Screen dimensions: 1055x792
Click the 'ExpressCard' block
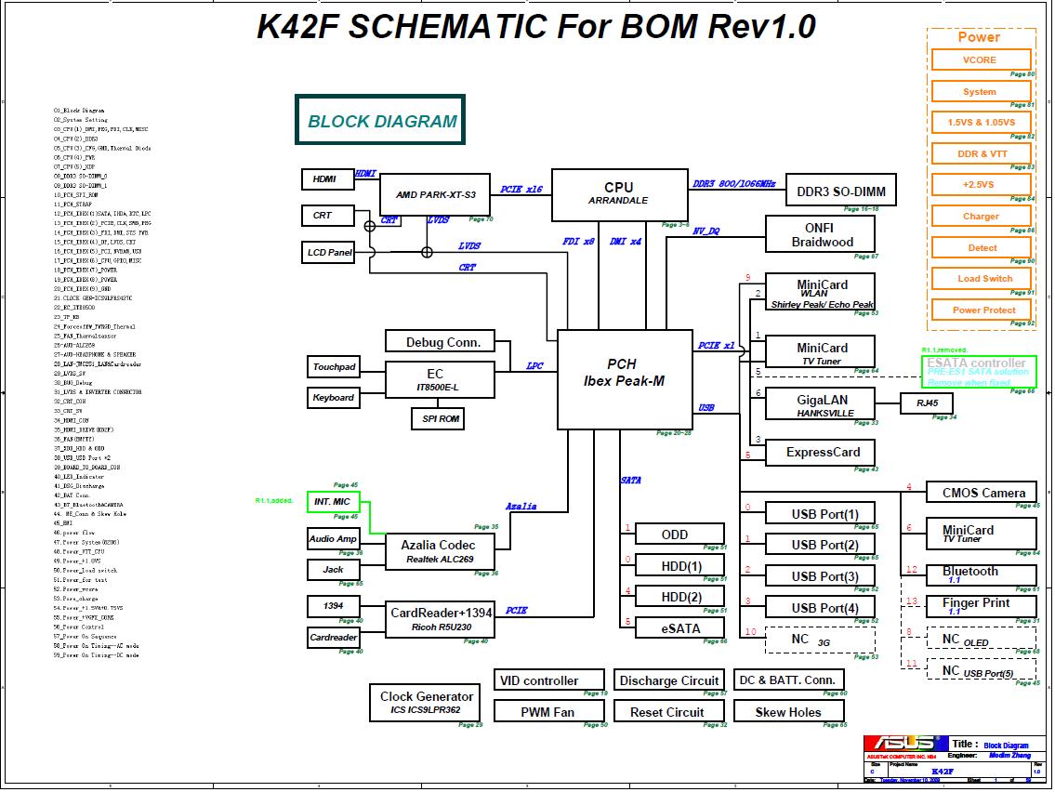point(820,452)
